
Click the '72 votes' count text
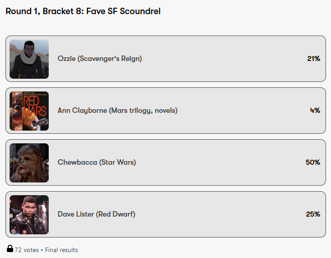coord(27,250)
